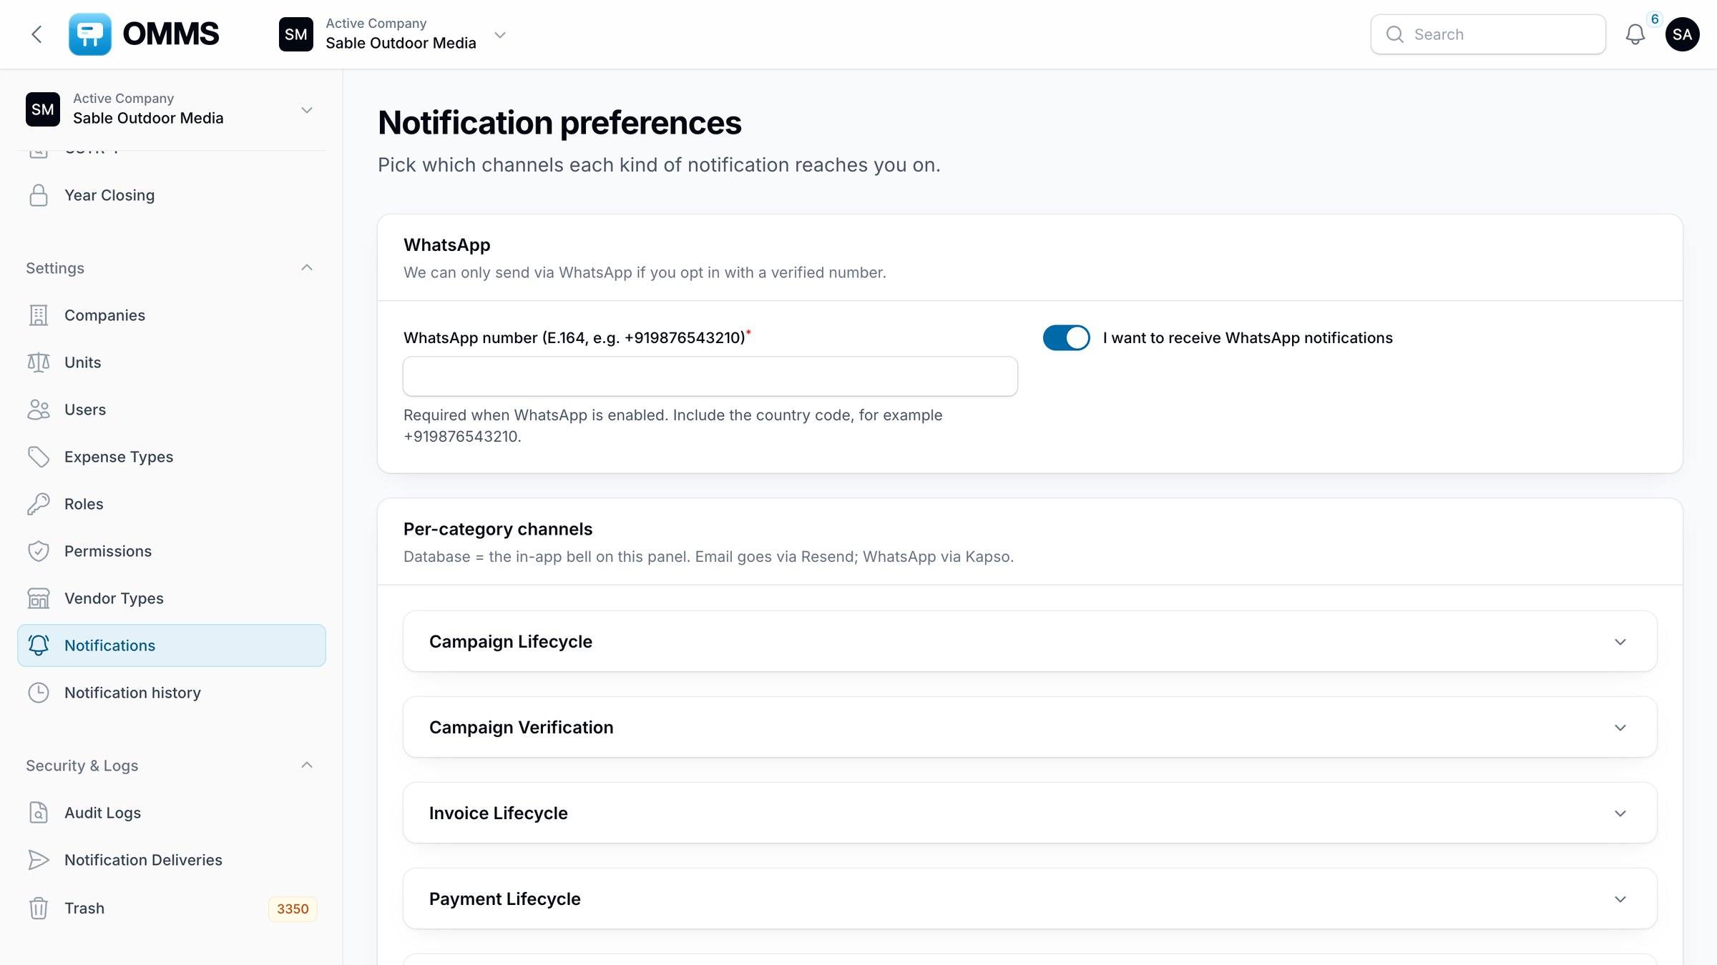Image resolution: width=1717 pixels, height=965 pixels.
Task: Go to Roles page
Action: [172, 504]
